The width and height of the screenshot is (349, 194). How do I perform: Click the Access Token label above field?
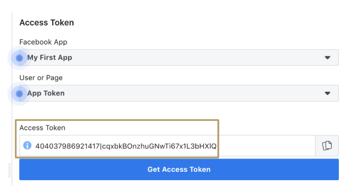(x=42, y=128)
